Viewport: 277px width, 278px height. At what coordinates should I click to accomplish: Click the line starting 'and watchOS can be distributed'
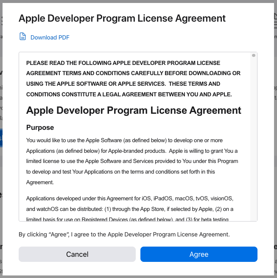[130, 209]
